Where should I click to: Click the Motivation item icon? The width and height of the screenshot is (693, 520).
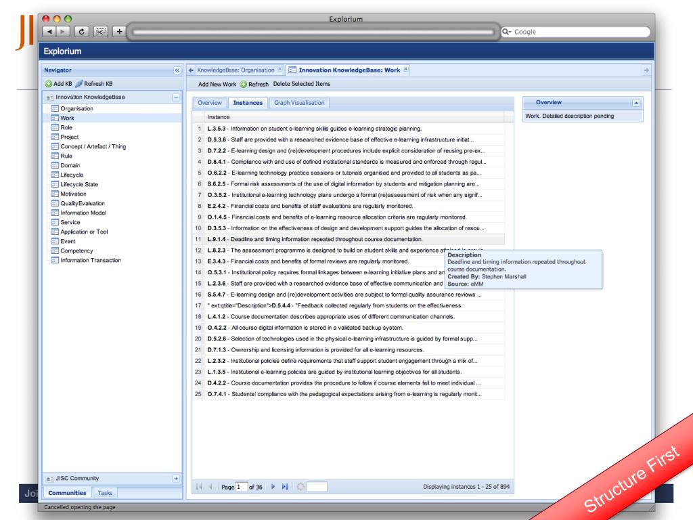coord(55,194)
